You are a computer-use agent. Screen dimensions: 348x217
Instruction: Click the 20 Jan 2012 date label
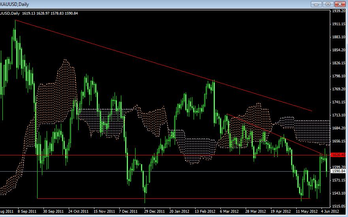point(179,211)
